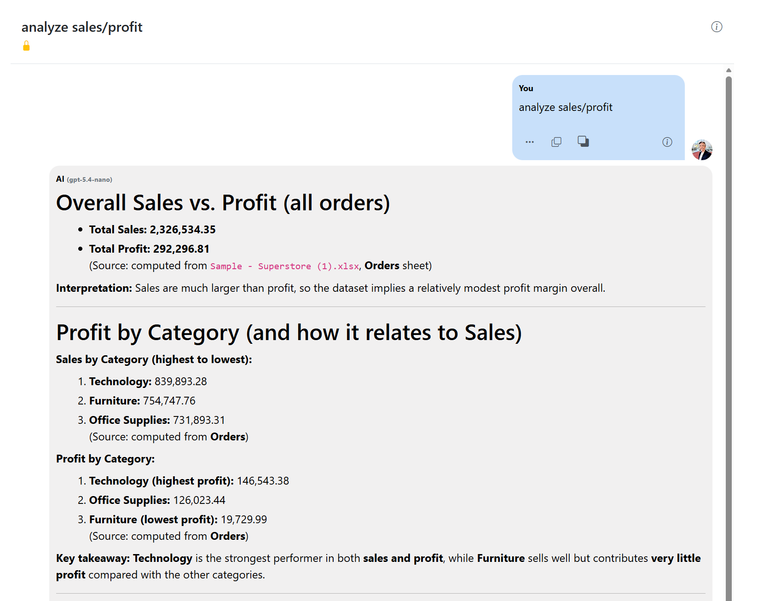758x601 pixels.
Task: Click the 'Technology (highest profit)' list item
Action: (189, 481)
